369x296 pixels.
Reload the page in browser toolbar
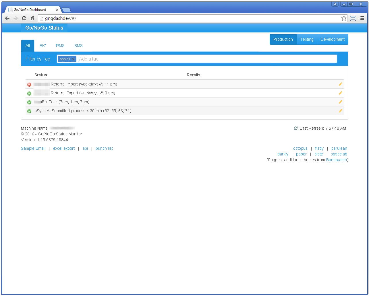(24, 18)
